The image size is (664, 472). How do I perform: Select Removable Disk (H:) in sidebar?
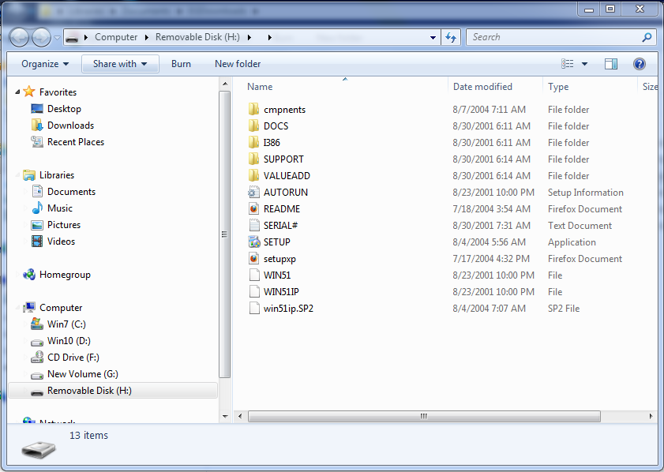[x=113, y=390]
